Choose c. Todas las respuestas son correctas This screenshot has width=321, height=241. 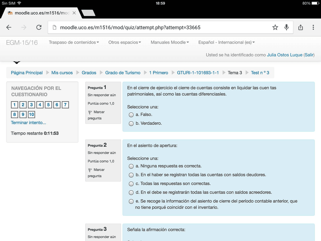[x=131, y=184]
